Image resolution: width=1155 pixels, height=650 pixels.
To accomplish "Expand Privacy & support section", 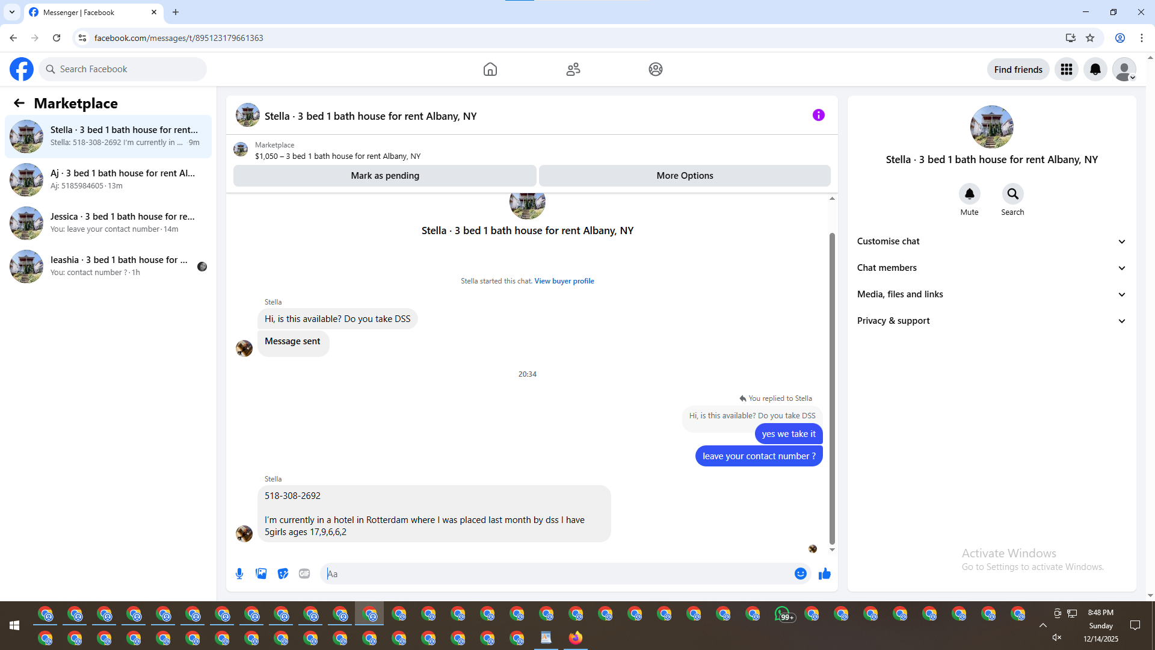I will click(x=991, y=321).
